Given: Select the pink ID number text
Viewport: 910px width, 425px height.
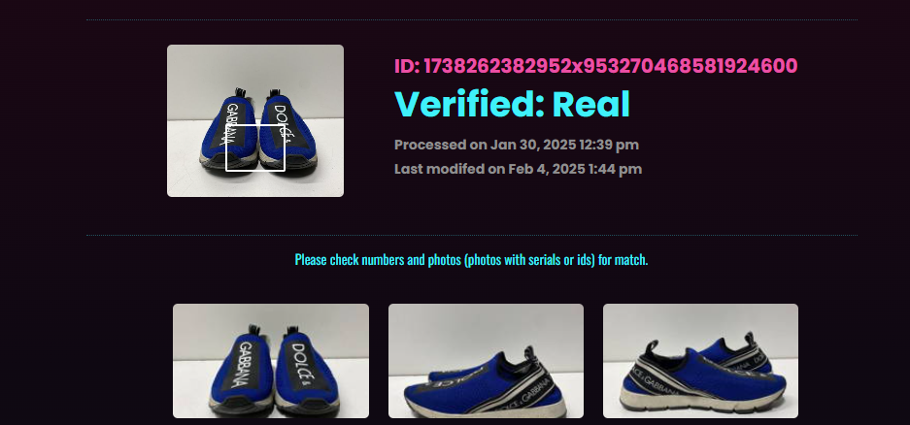Looking at the screenshot, I should point(611,66).
